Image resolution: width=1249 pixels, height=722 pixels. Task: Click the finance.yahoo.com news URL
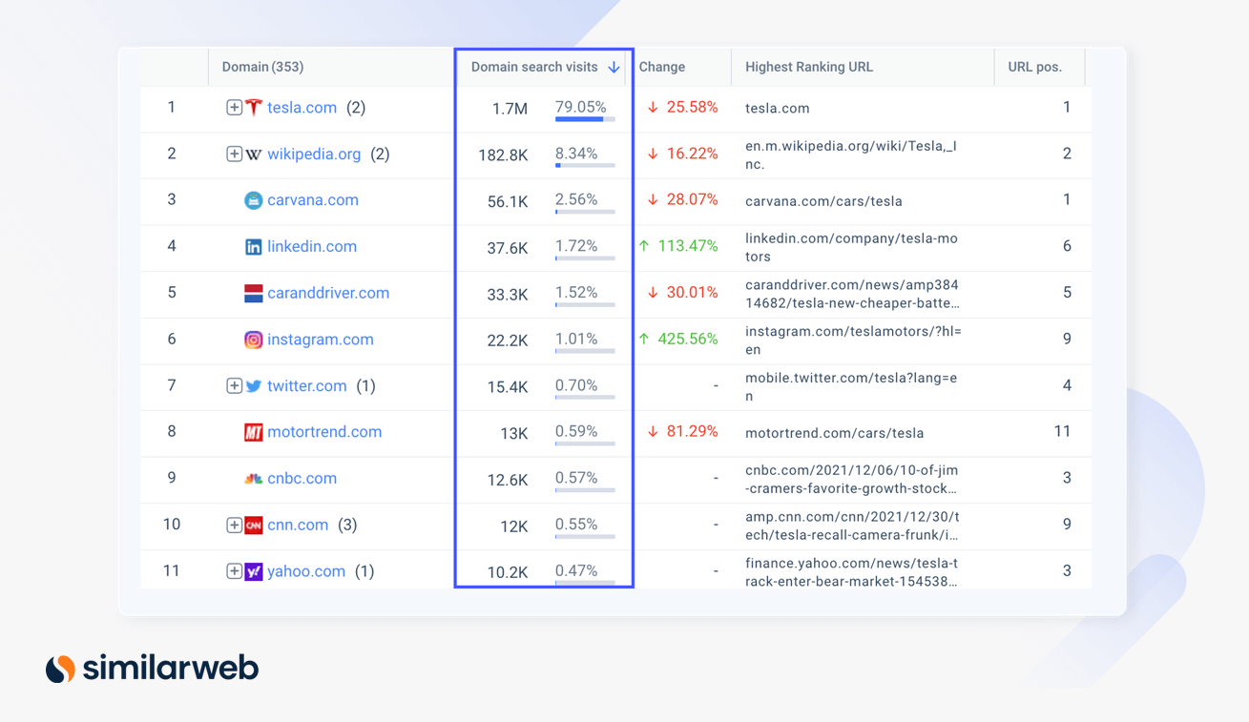tap(852, 571)
